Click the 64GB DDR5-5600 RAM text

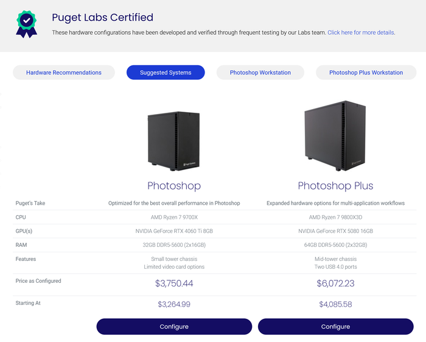tap(335, 245)
